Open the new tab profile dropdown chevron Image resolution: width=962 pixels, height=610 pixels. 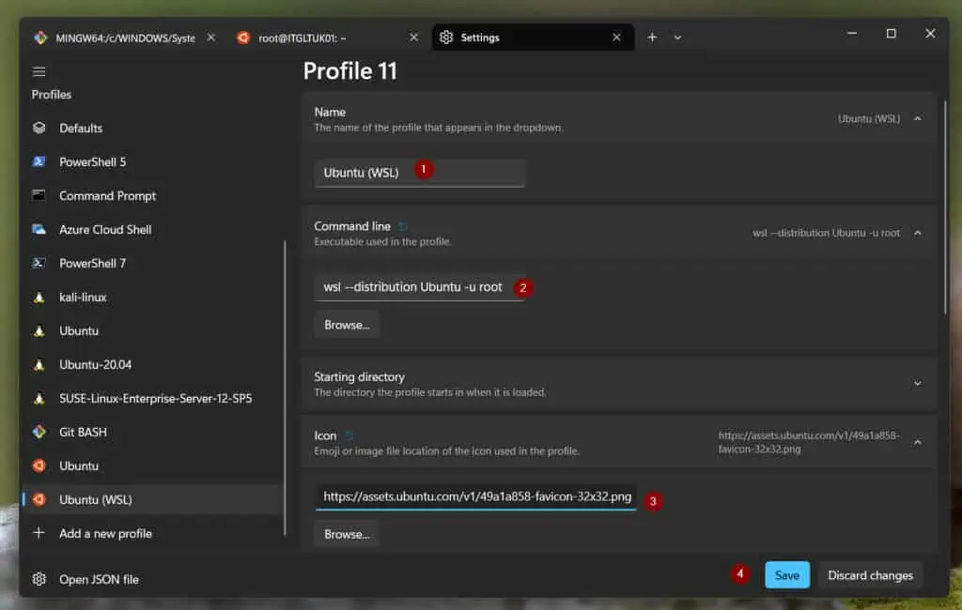[677, 38]
